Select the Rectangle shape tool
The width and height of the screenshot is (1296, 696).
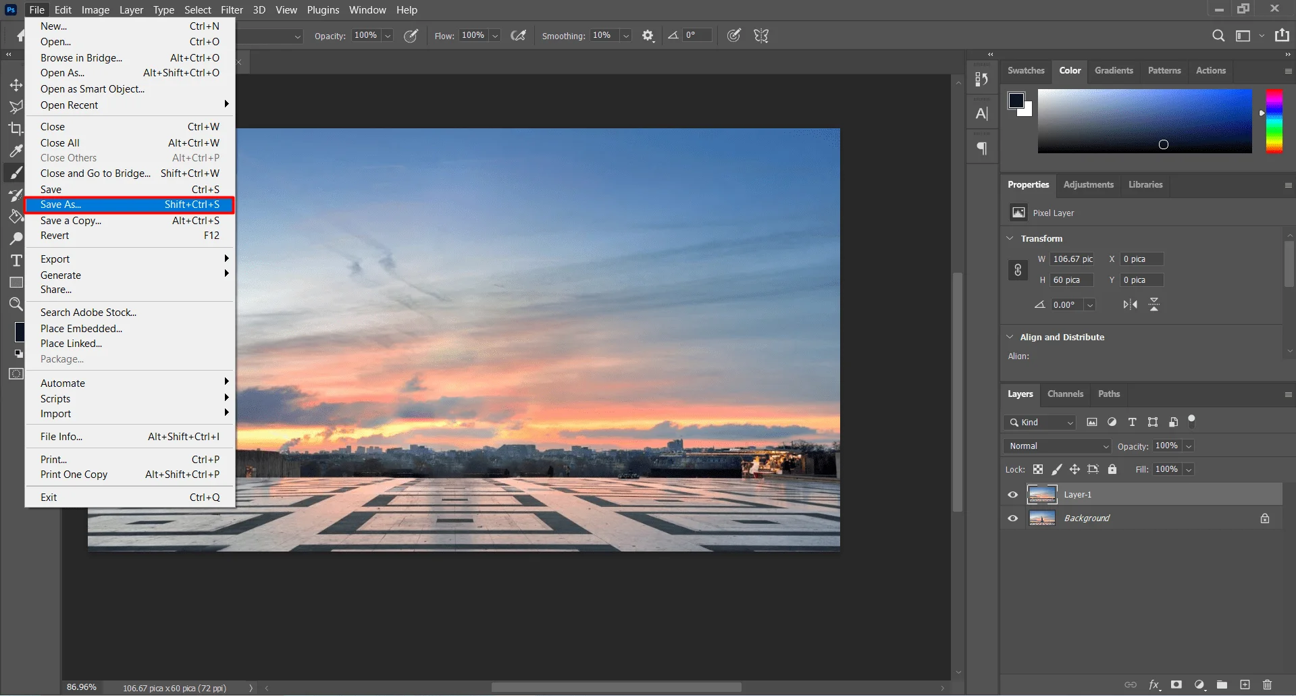point(16,282)
